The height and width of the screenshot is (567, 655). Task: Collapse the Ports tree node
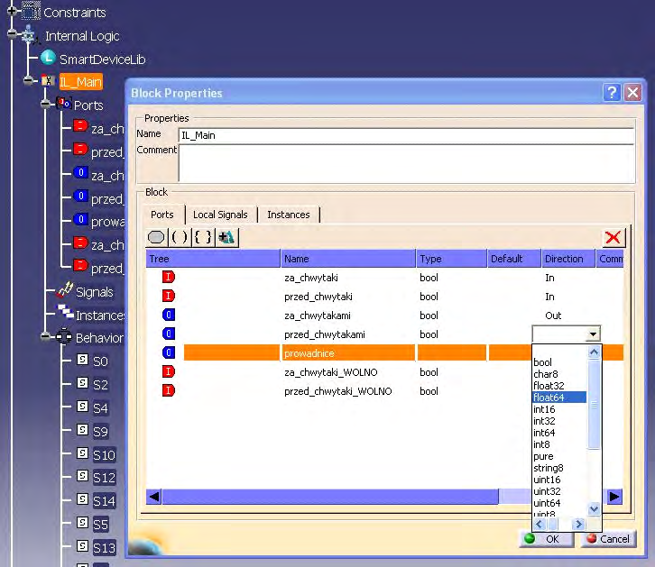coord(45,105)
